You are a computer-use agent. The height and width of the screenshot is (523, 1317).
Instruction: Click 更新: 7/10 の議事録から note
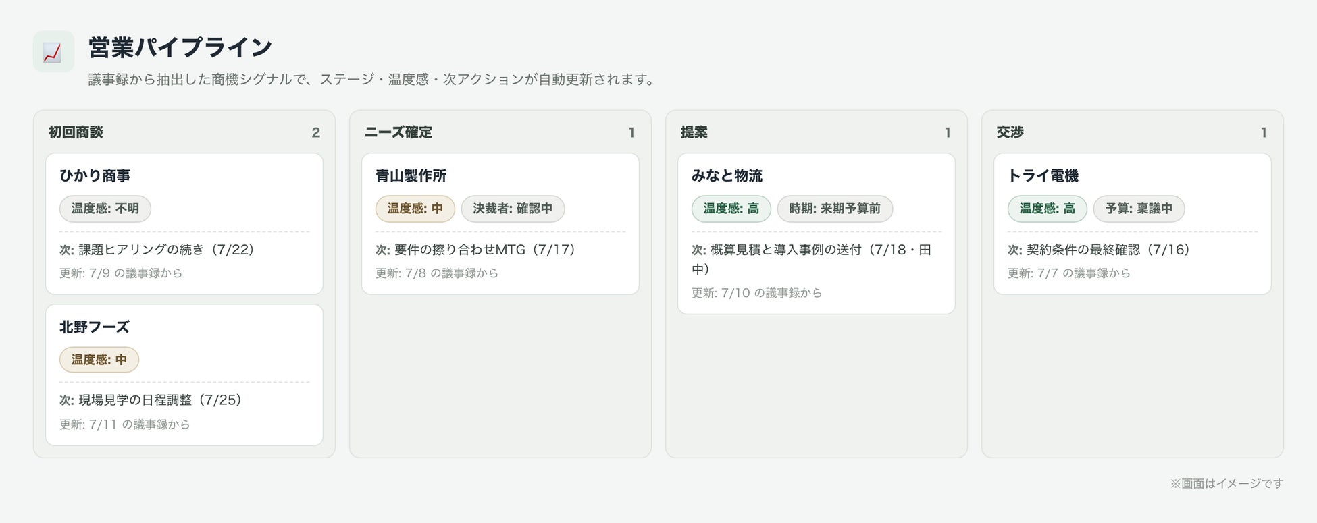(757, 293)
